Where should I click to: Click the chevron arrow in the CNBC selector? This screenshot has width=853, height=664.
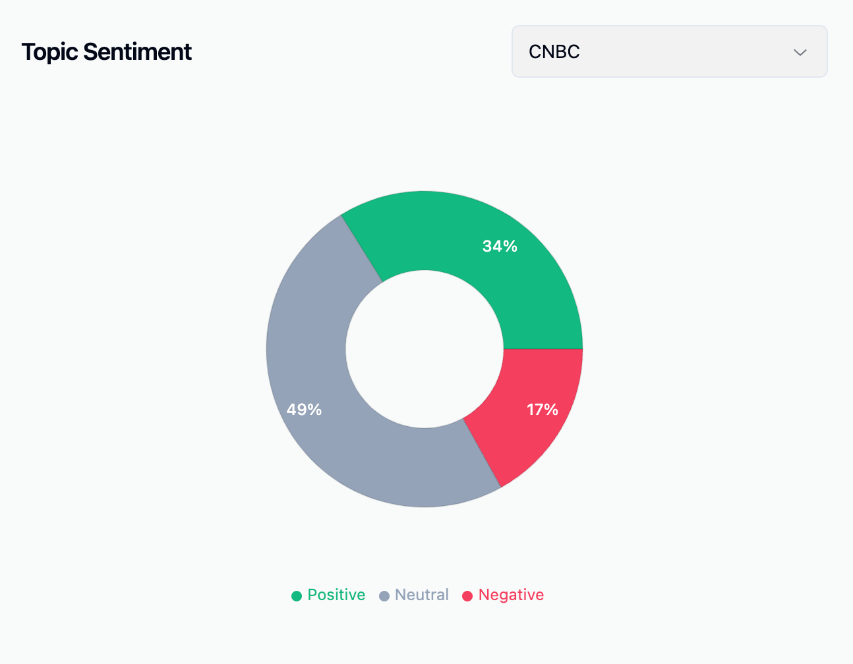click(x=800, y=52)
